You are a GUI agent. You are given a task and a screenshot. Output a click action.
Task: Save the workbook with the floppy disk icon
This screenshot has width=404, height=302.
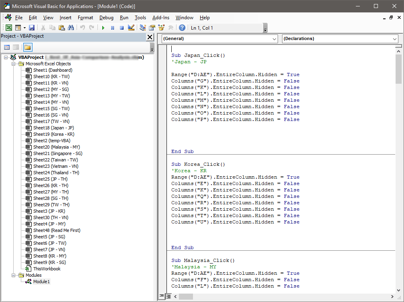[x=32, y=28]
